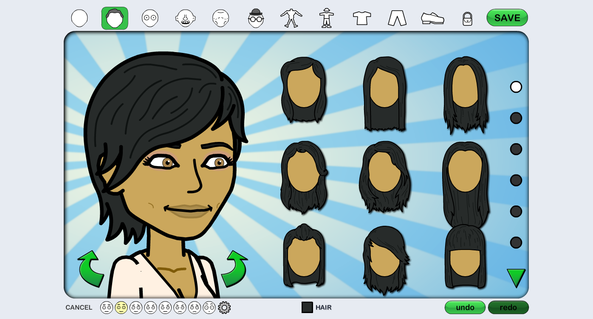Viewport: 593px width, 319px height.
Task: Choose the muscular body build icon
Action: click(291, 18)
